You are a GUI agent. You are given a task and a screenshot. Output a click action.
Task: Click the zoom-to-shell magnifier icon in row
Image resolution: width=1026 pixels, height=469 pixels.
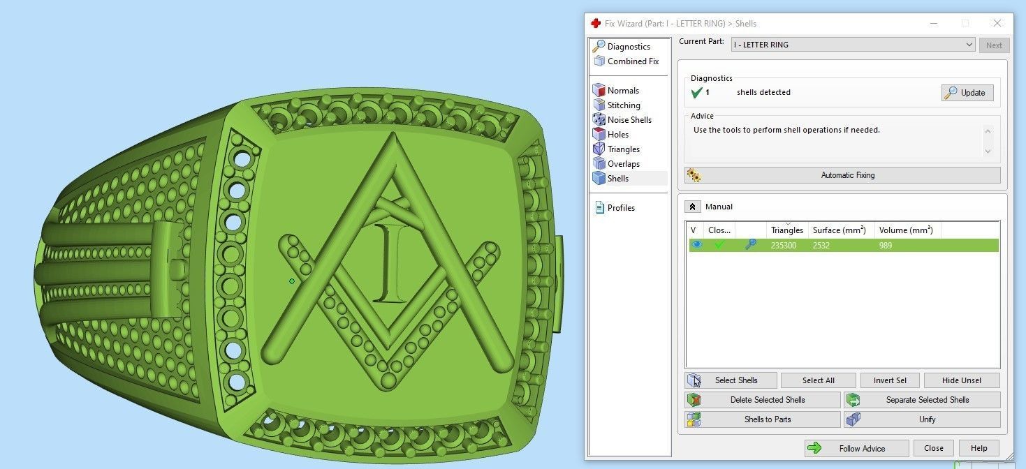point(751,245)
